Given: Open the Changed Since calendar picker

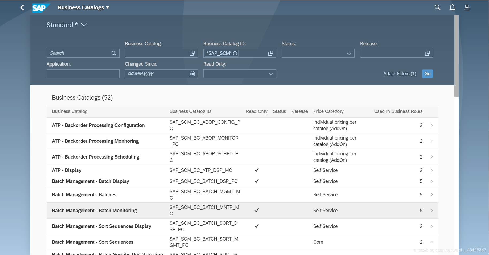Looking at the screenshot, I should pos(192,74).
